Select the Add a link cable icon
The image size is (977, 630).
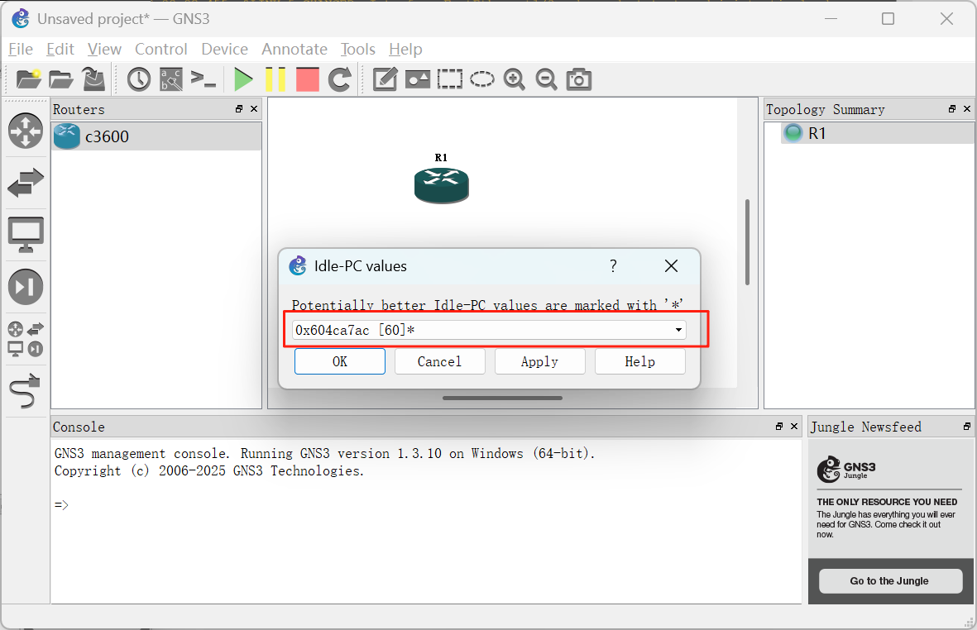26,391
